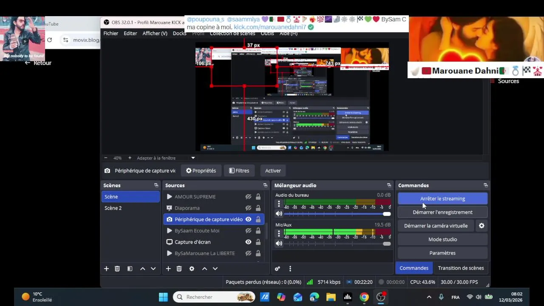Show the Diaporama source

tap(248, 208)
